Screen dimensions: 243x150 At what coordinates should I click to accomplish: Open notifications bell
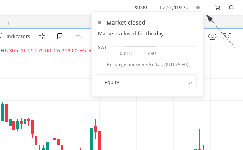[231, 8]
